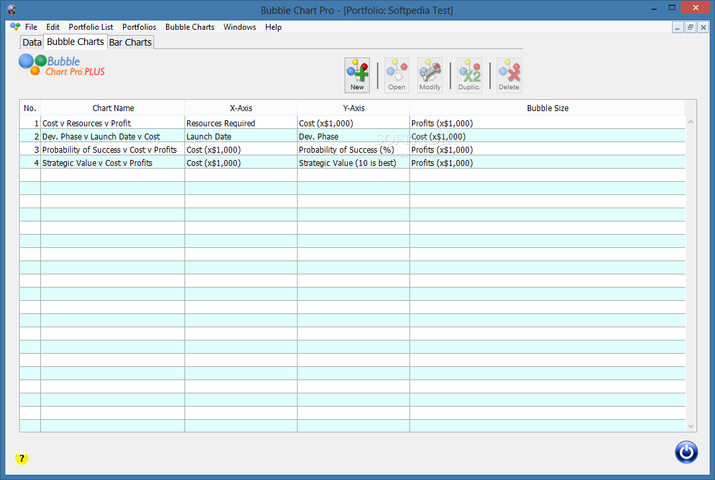Select the Bubble Charts tab

(75, 42)
